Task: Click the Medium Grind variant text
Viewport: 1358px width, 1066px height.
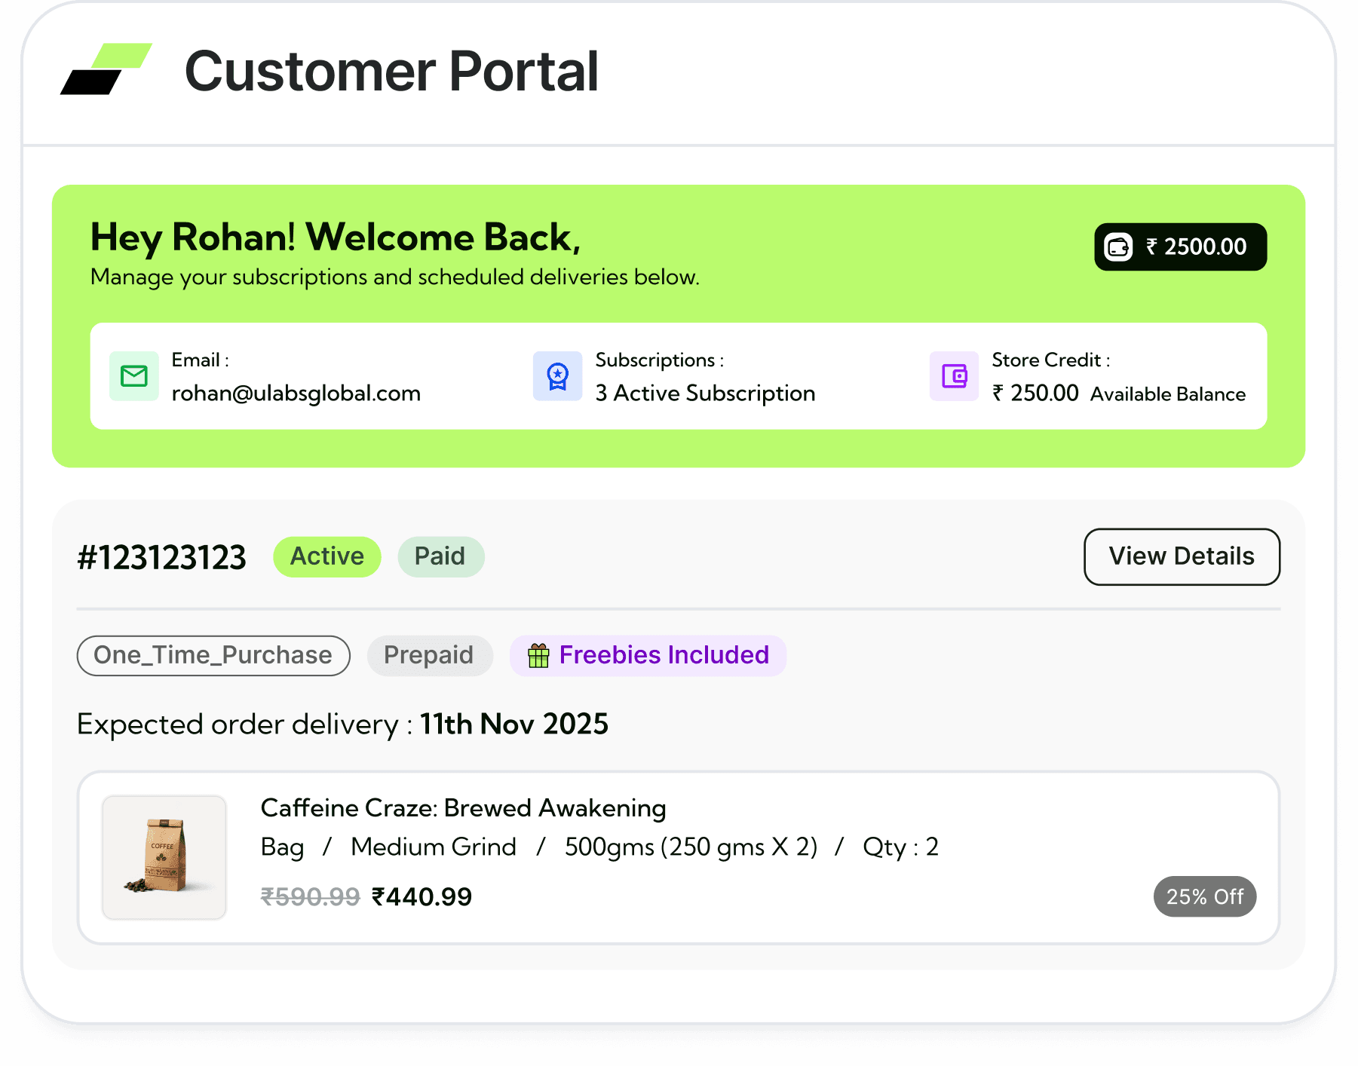Action: [x=434, y=847]
